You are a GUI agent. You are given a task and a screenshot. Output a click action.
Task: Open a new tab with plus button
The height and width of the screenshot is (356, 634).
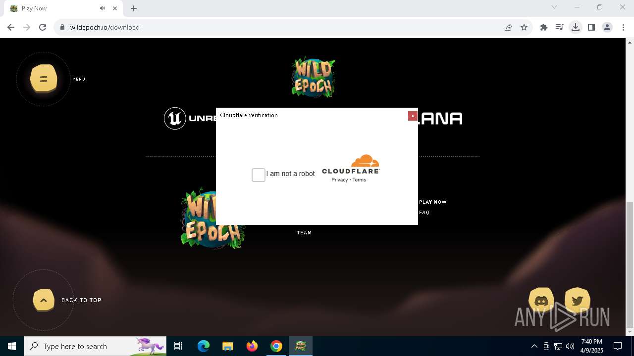pyautogui.click(x=134, y=8)
